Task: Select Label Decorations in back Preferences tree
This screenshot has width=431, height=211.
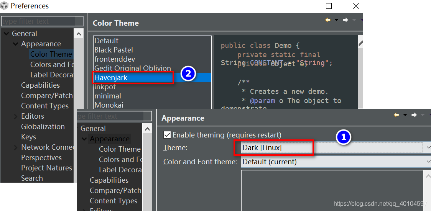Action: (52, 75)
